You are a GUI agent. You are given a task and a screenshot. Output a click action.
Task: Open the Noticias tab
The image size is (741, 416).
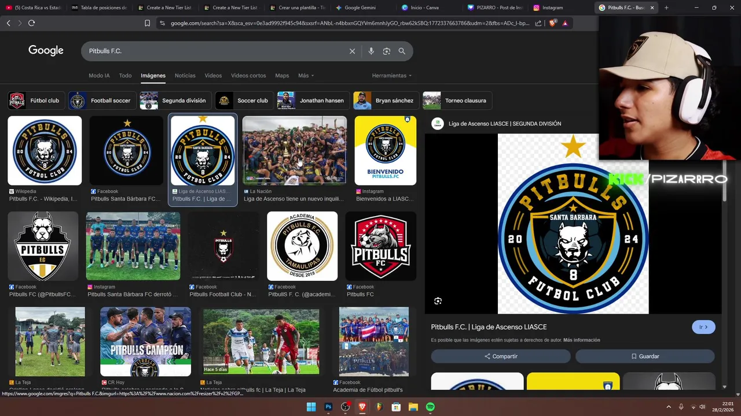pyautogui.click(x=185, y=76)
